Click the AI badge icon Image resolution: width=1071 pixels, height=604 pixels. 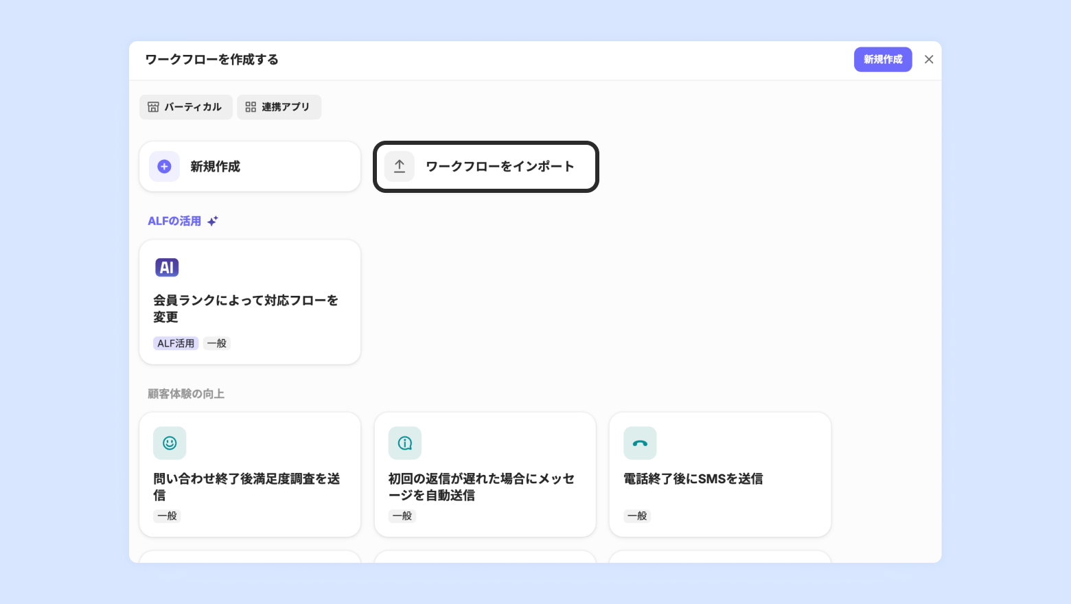(167, 268)
